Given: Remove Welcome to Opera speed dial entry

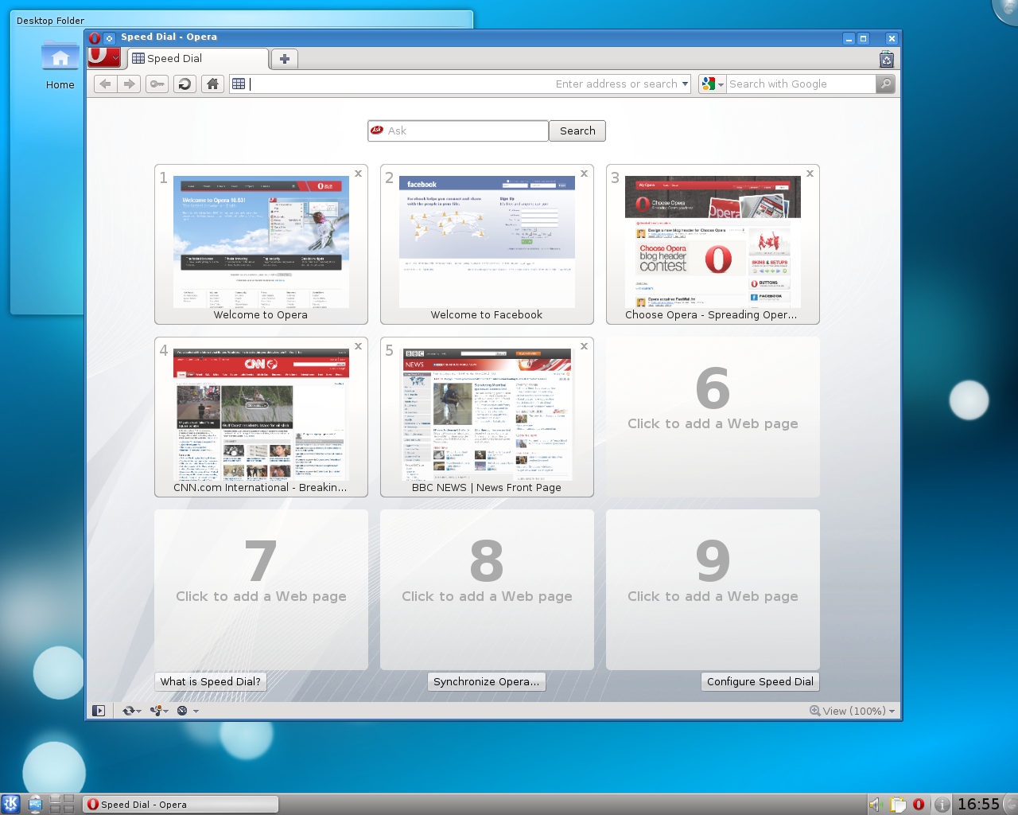Looking at the screenshot, I should [x=358, y=174].
